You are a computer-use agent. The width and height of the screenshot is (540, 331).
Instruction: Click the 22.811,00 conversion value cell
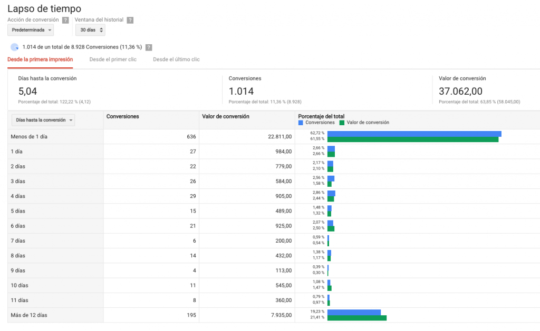(279, 137)
